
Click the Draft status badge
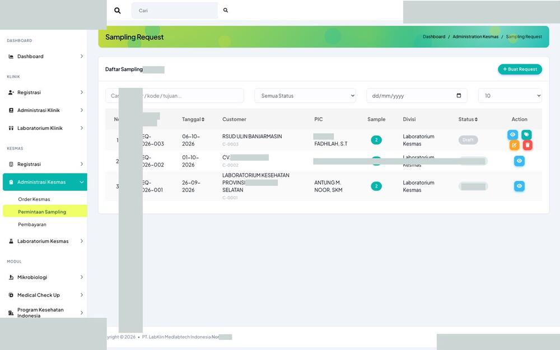coord(468,140)
